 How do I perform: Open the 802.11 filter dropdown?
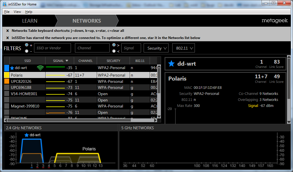[x=183, y=48]
